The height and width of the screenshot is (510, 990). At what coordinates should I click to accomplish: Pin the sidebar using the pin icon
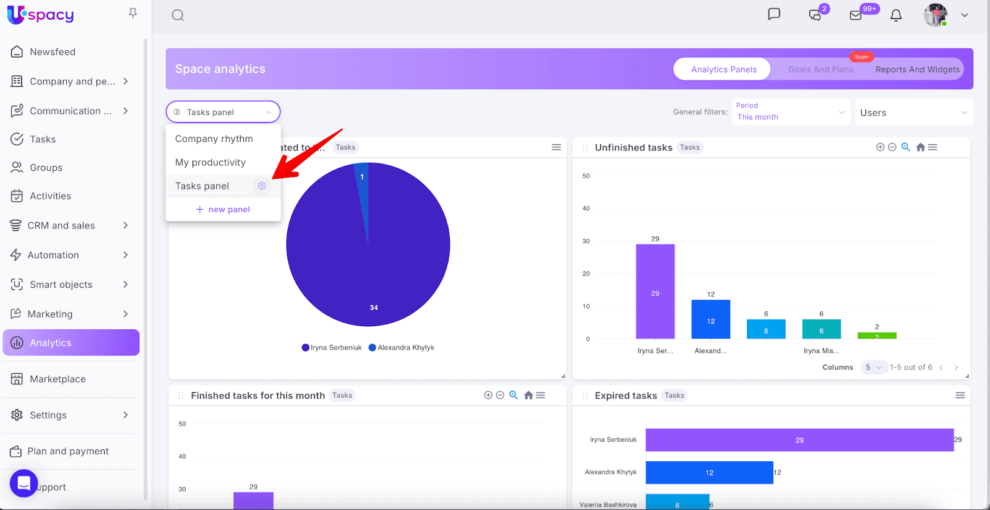[x=132, y=13]
